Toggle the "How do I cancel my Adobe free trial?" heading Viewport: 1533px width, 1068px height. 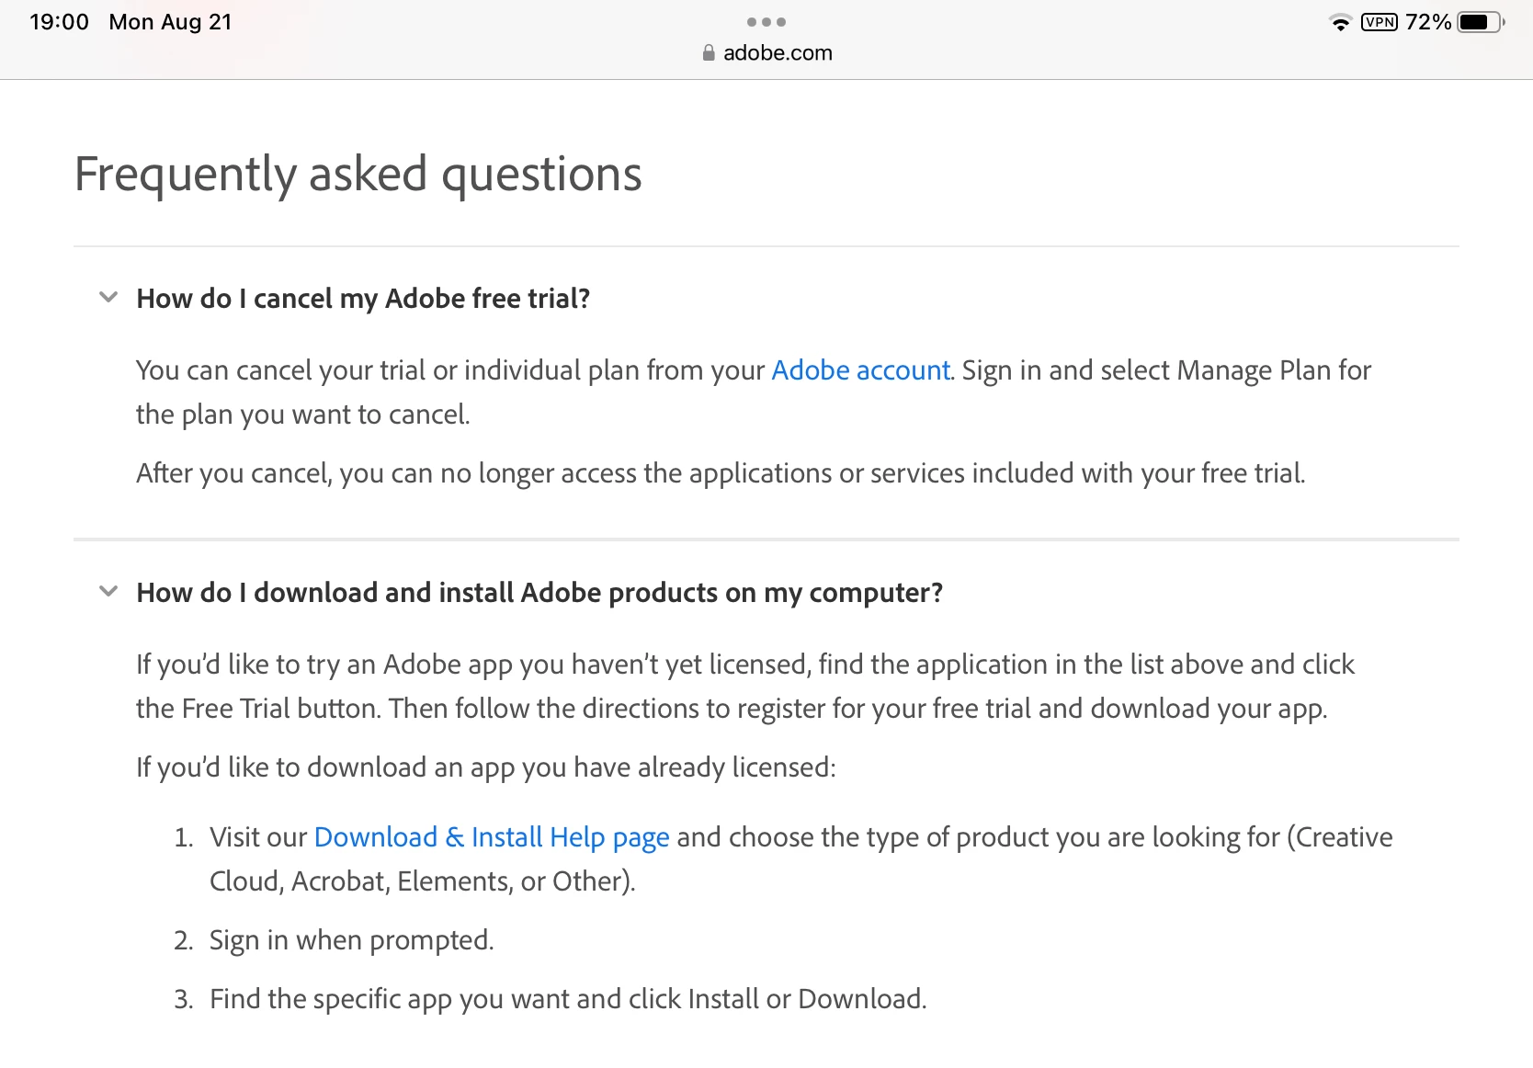(363, 299)
